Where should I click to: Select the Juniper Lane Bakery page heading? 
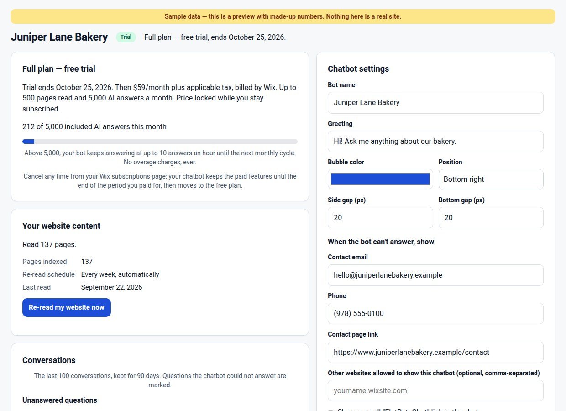click(59, 37)
